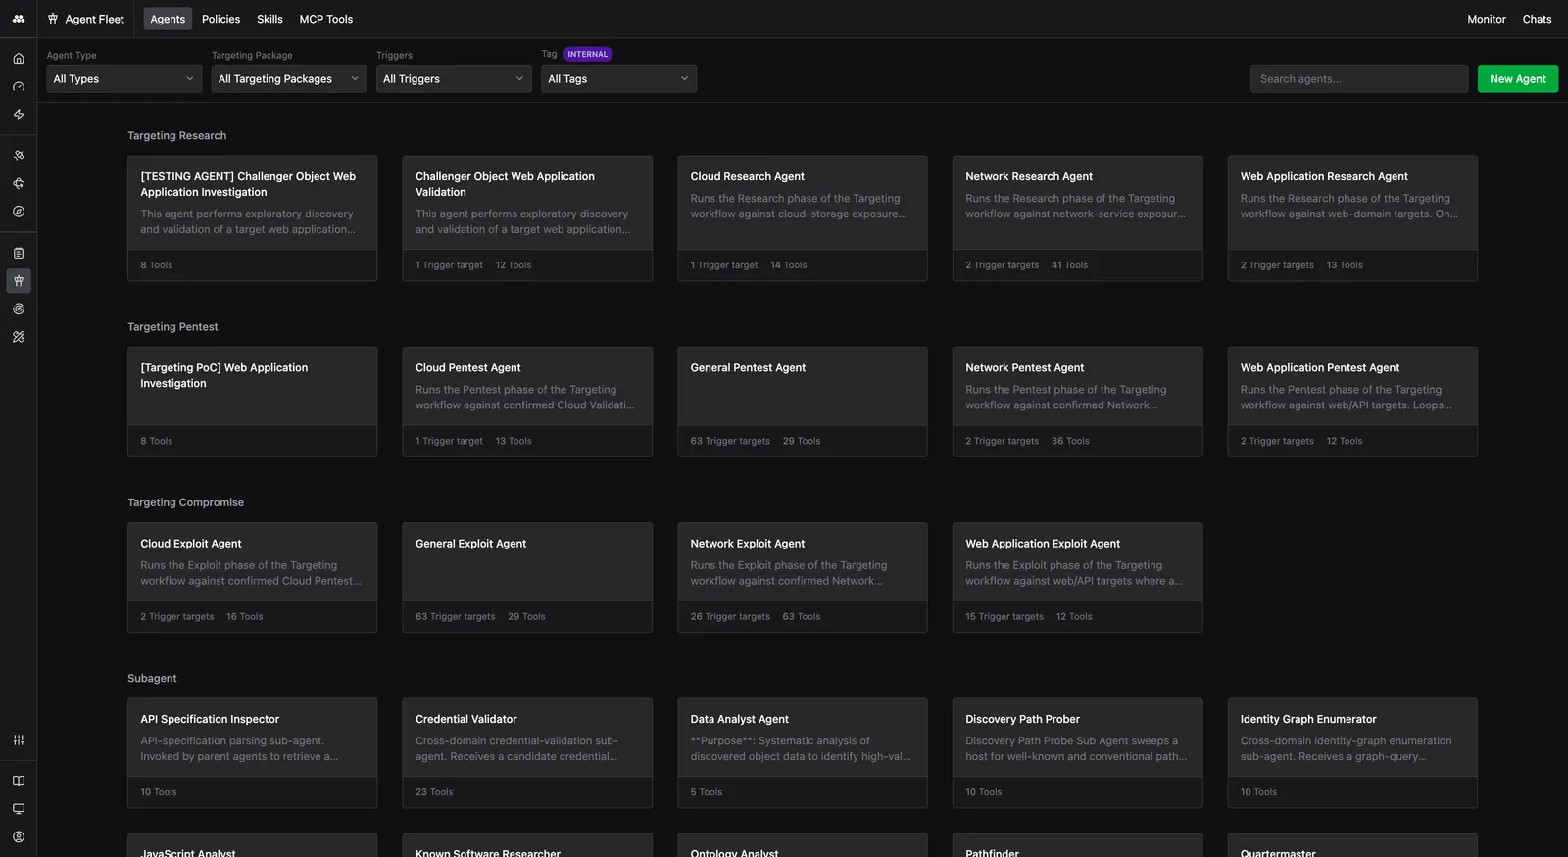
Task: Open the All Targeting Packages dropdown
Action: (x=289, y=79)
